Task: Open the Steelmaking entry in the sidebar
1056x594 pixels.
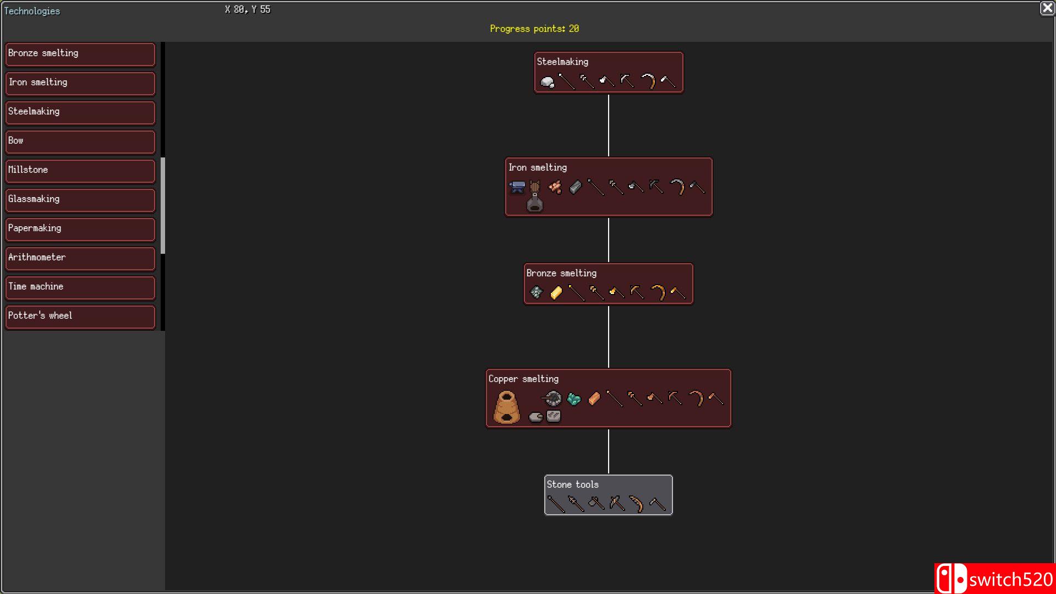Action: pos(80,112)
